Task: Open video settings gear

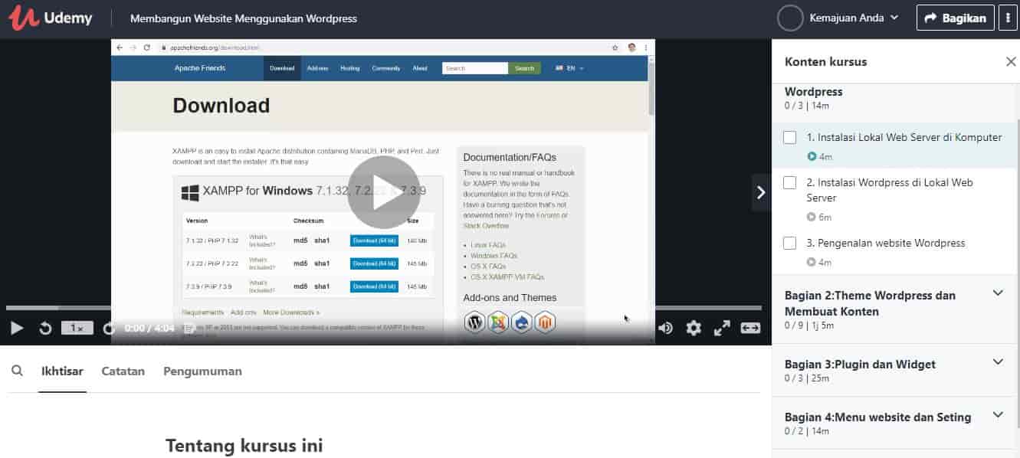Action: click(x=694, y=328)
